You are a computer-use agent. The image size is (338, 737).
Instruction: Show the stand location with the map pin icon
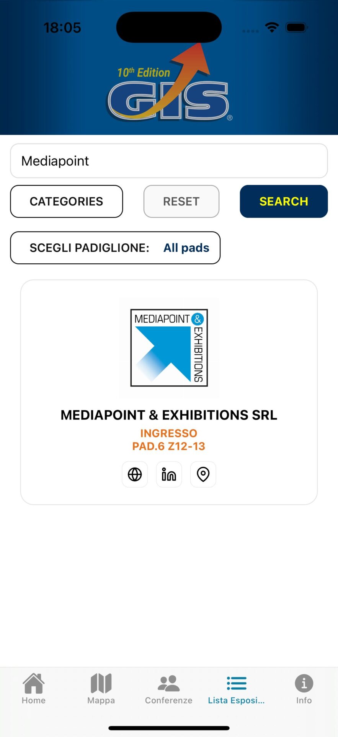click(x=203, y=474)
